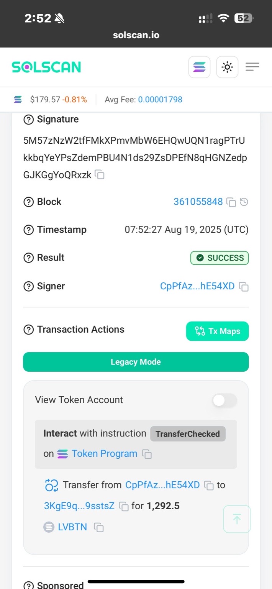The image size is (272, 589).
Task: Switch to Legacy Mode
Action: pyautogui.click(x=136, y=362)
